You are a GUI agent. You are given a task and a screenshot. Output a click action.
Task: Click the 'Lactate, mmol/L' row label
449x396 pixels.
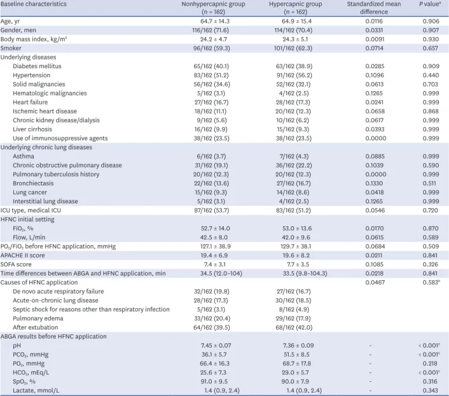click(x=36, y=391)
